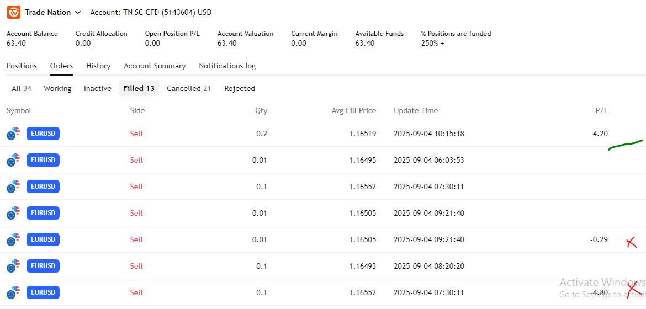
Task: Sort by the Update Time column header
Action: [416, 110]
